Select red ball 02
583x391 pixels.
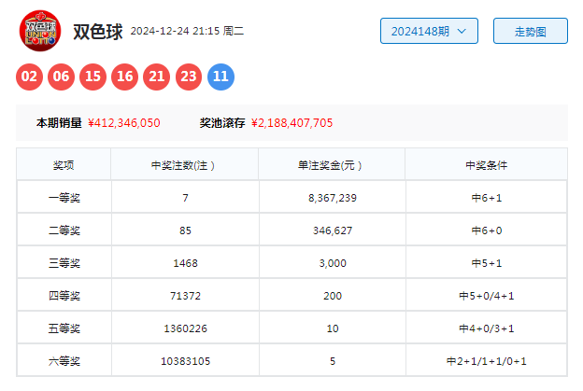point(29,77)
